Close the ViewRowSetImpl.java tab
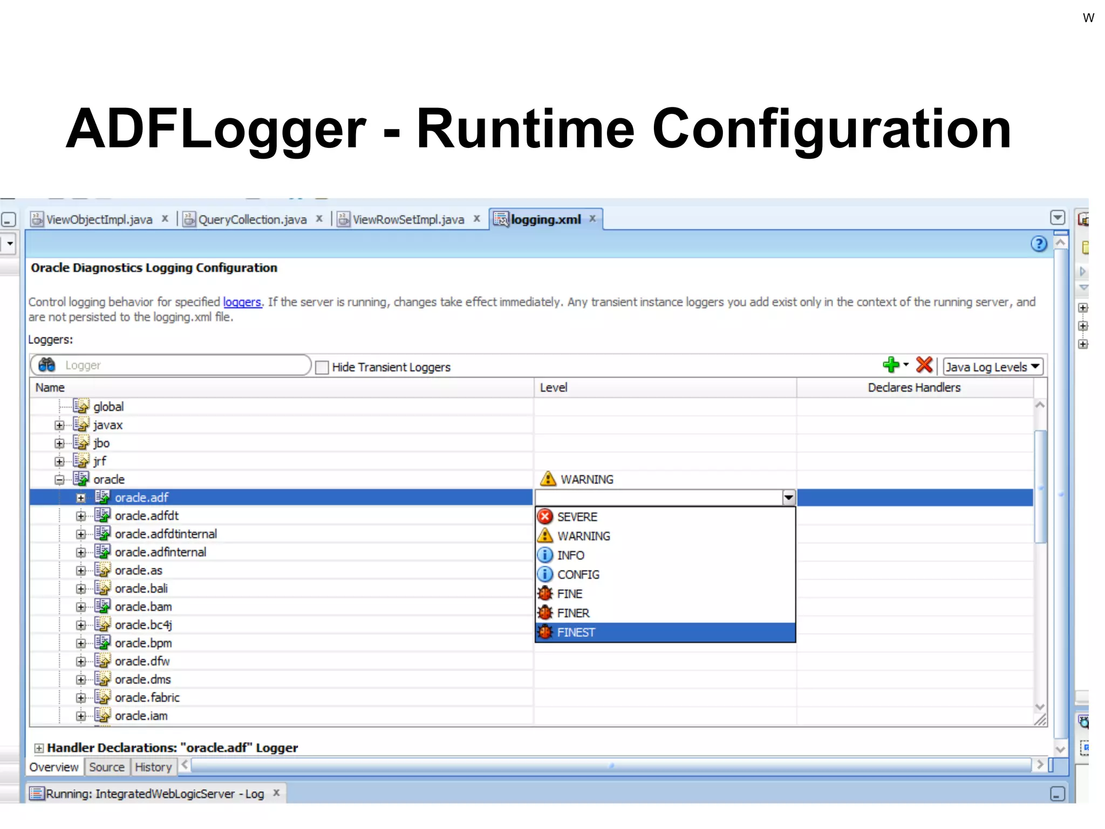The width and height of the screenshot is (1105, 829). 477,219
